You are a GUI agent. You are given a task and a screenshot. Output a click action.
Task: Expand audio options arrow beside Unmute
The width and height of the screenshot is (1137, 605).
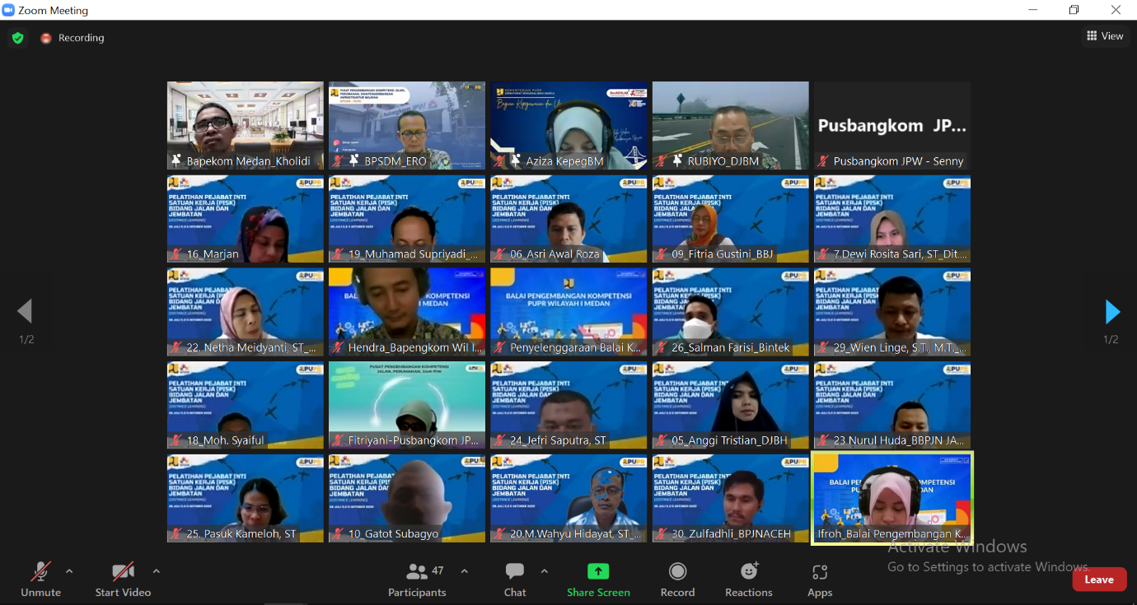(x=69, y=571)
